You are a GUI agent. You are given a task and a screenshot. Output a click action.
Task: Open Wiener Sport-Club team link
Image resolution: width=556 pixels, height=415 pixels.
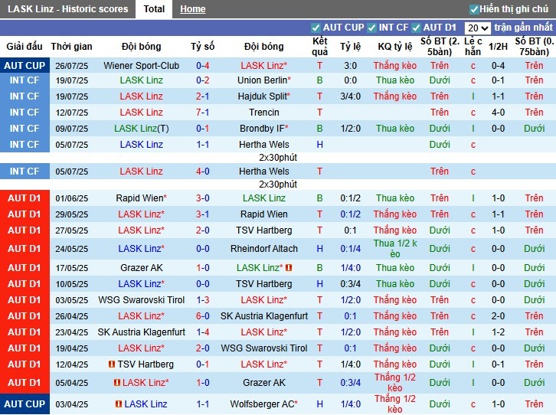click(x=141, y=66)
